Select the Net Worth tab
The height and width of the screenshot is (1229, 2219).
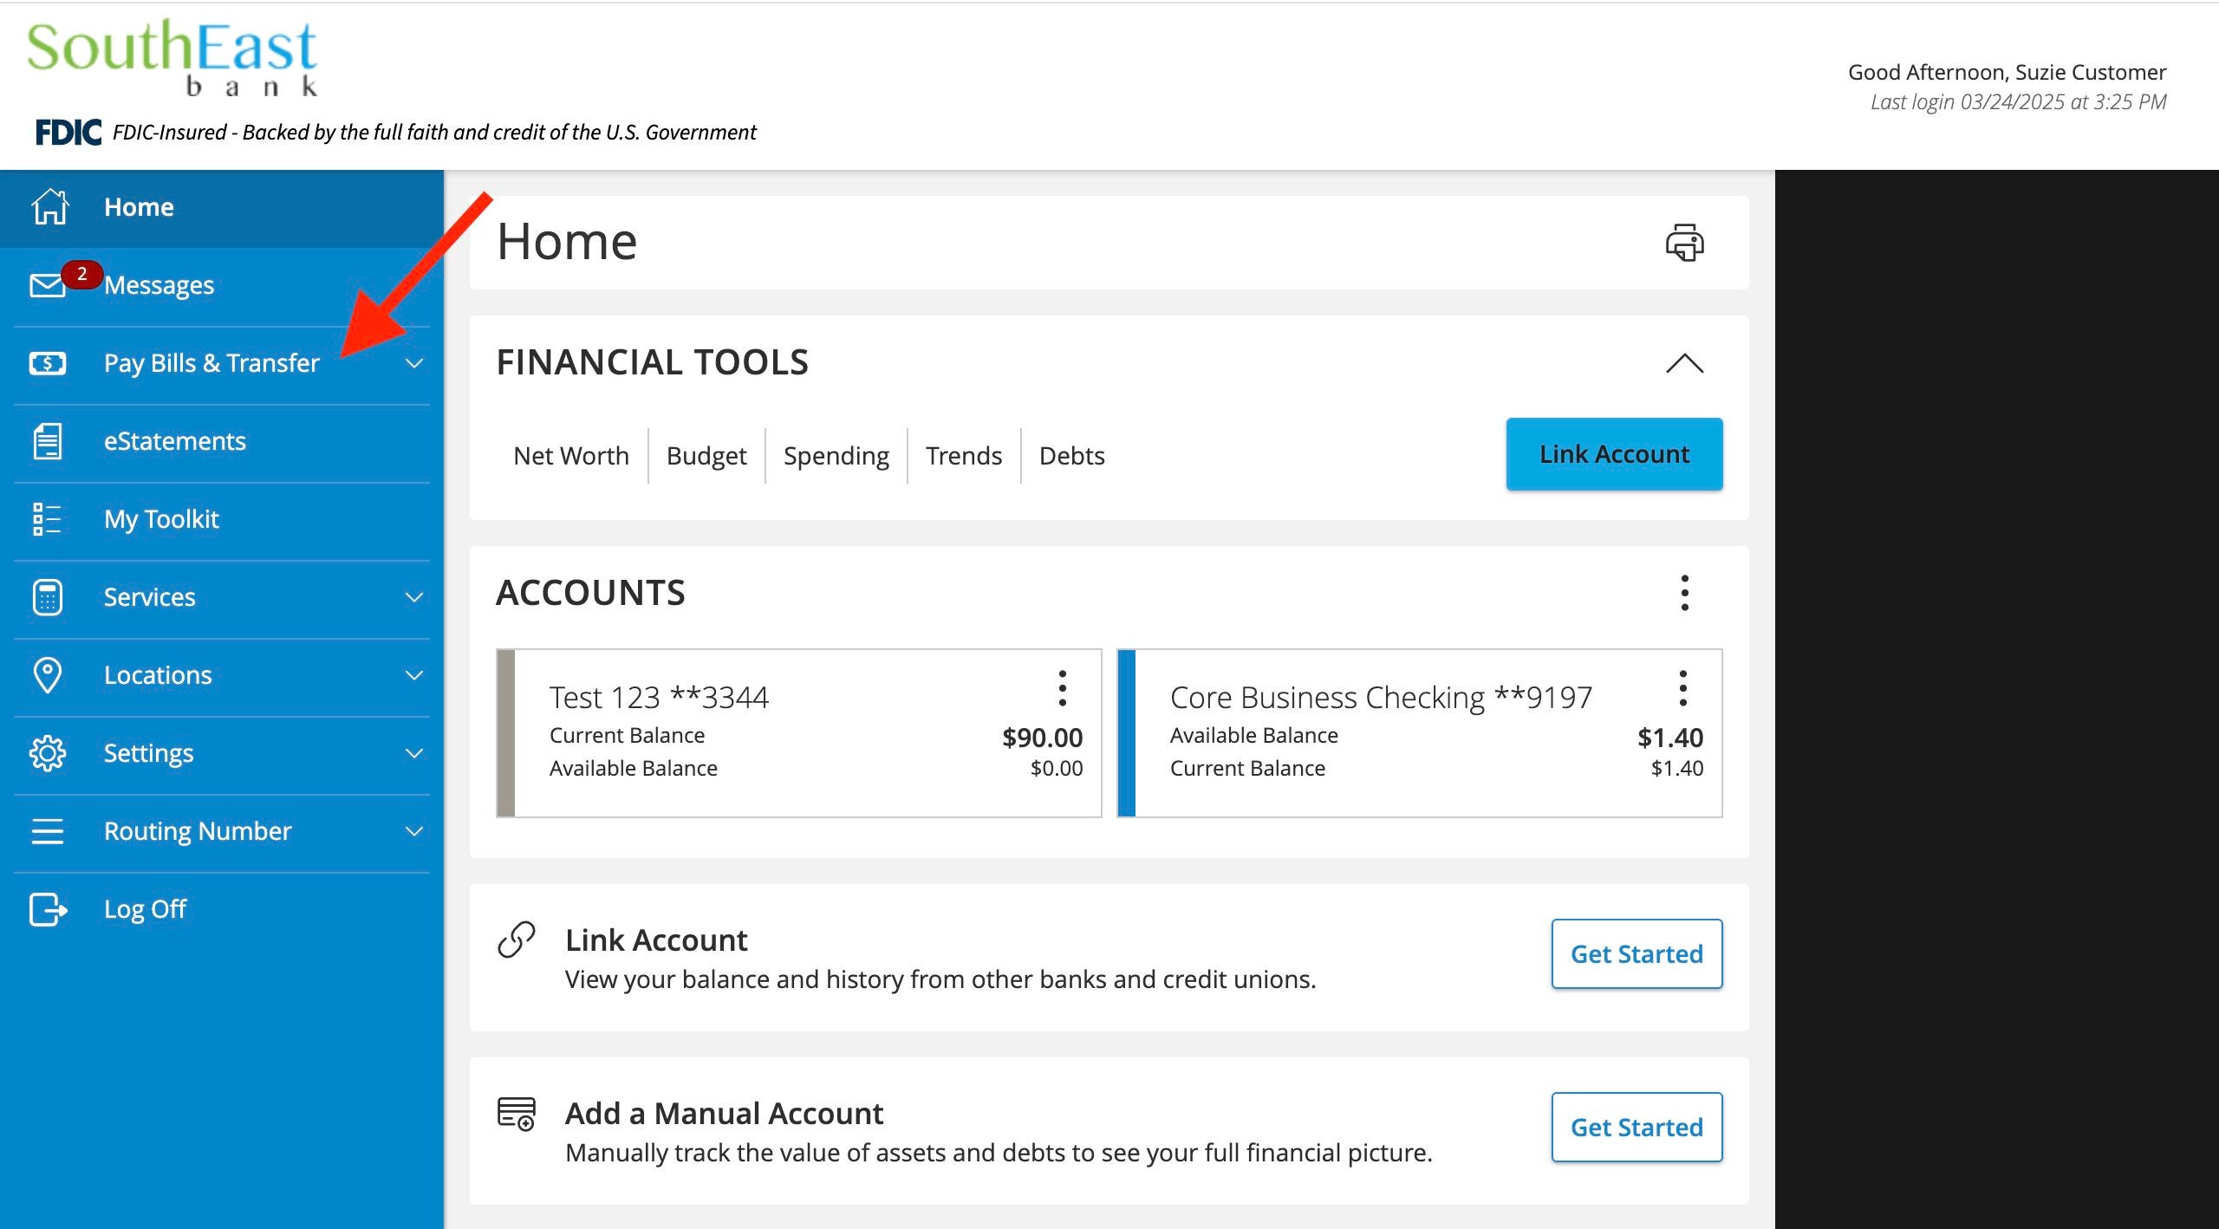coord(571,454)
